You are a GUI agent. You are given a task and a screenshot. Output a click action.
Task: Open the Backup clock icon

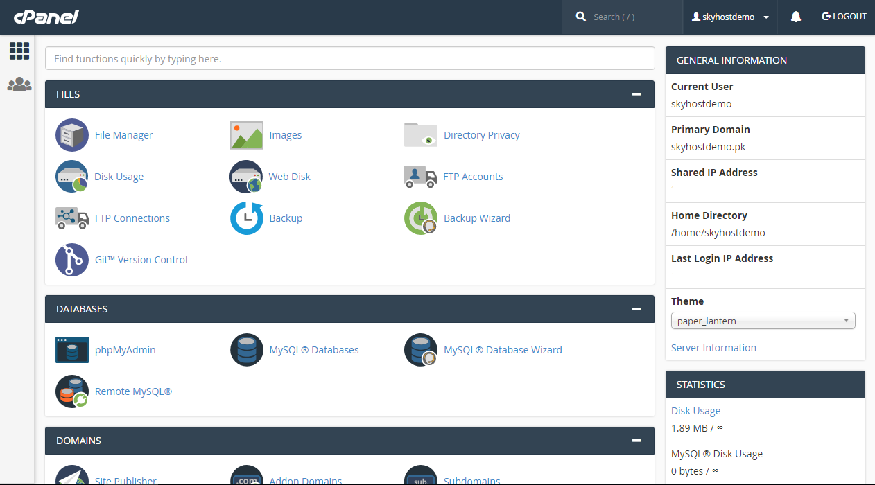point(247,218)
